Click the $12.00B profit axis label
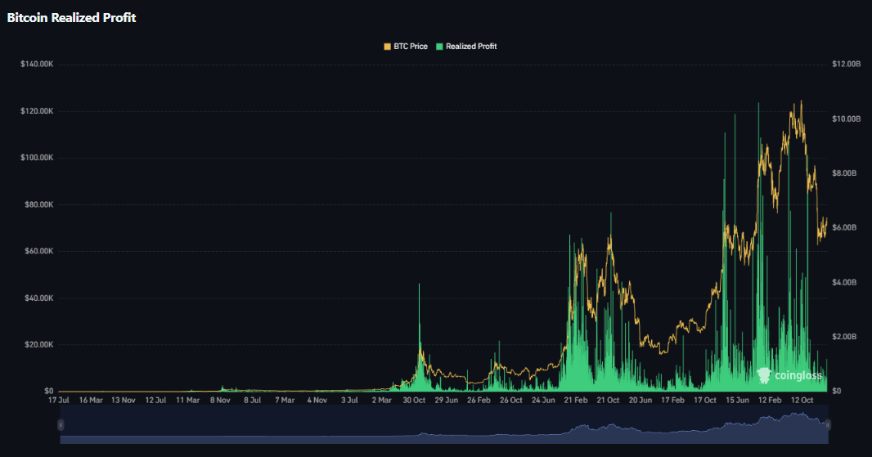 pyautogui.click(x=846, y=64)
